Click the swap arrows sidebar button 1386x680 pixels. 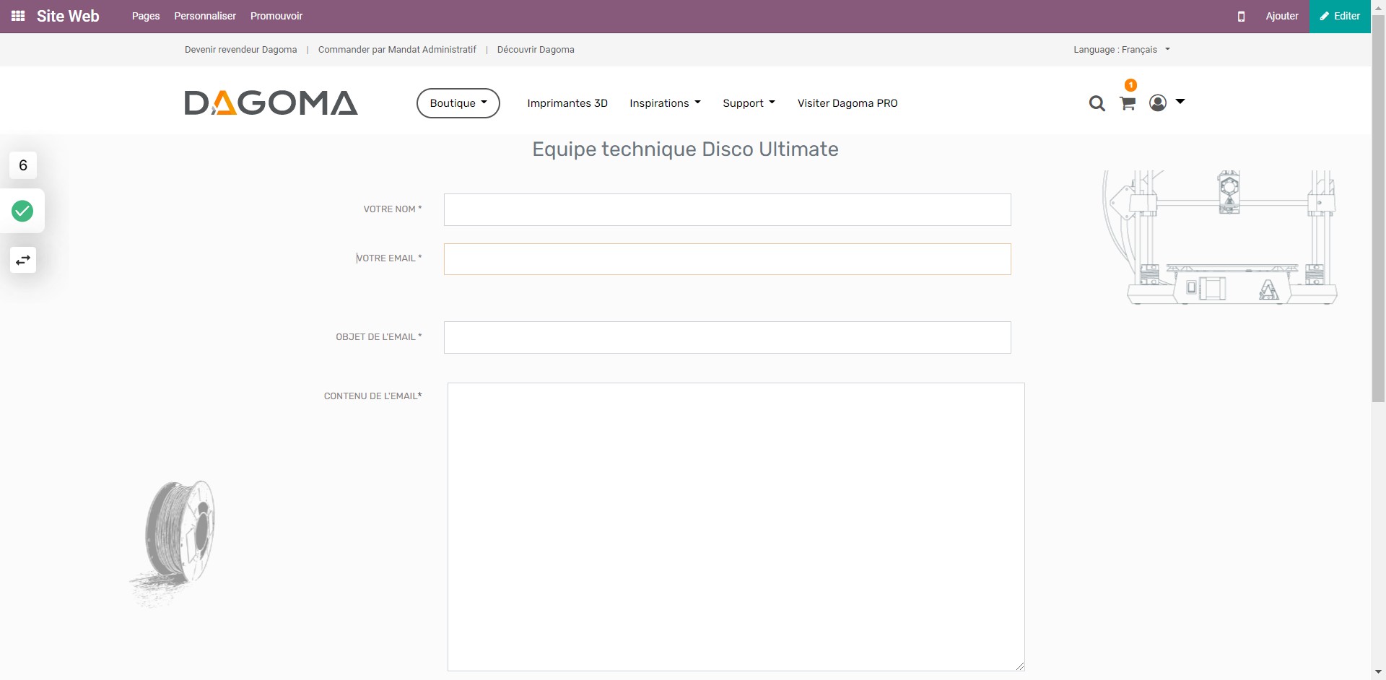(23, 260)
